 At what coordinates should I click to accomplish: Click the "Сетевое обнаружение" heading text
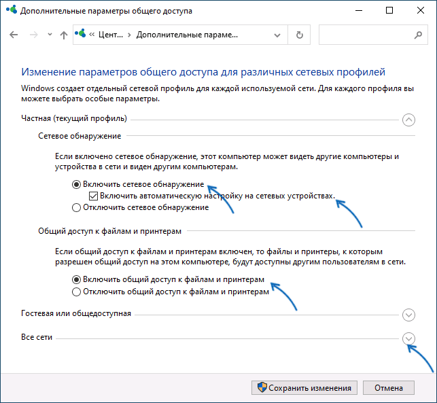[x=80, y=136]
